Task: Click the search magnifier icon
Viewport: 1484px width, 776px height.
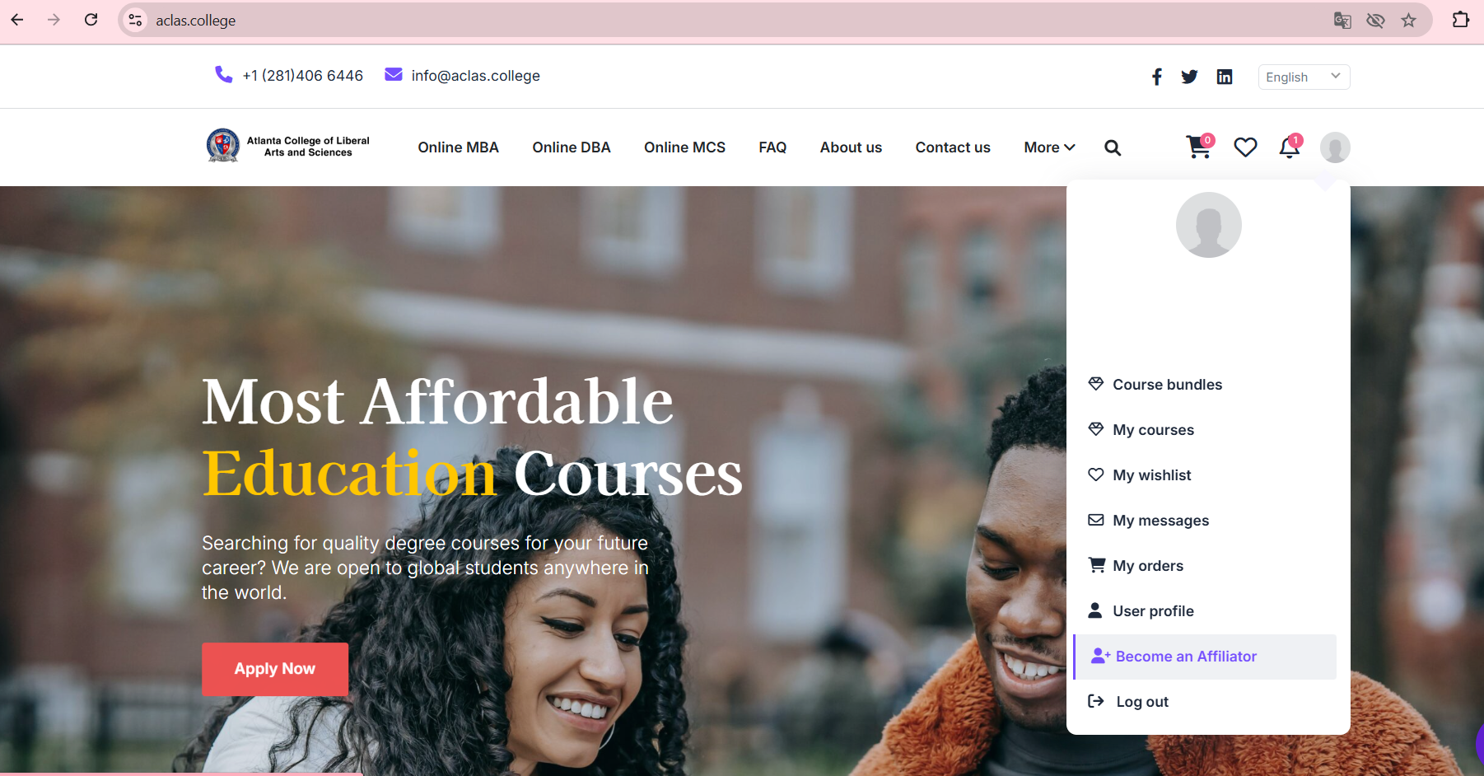Action: [x=1113, y=147]
